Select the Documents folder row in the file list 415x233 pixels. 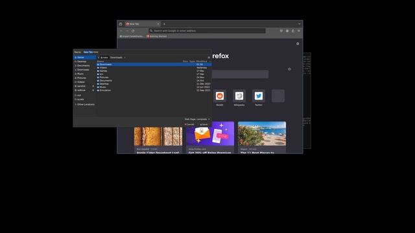[x=154, y=80]
